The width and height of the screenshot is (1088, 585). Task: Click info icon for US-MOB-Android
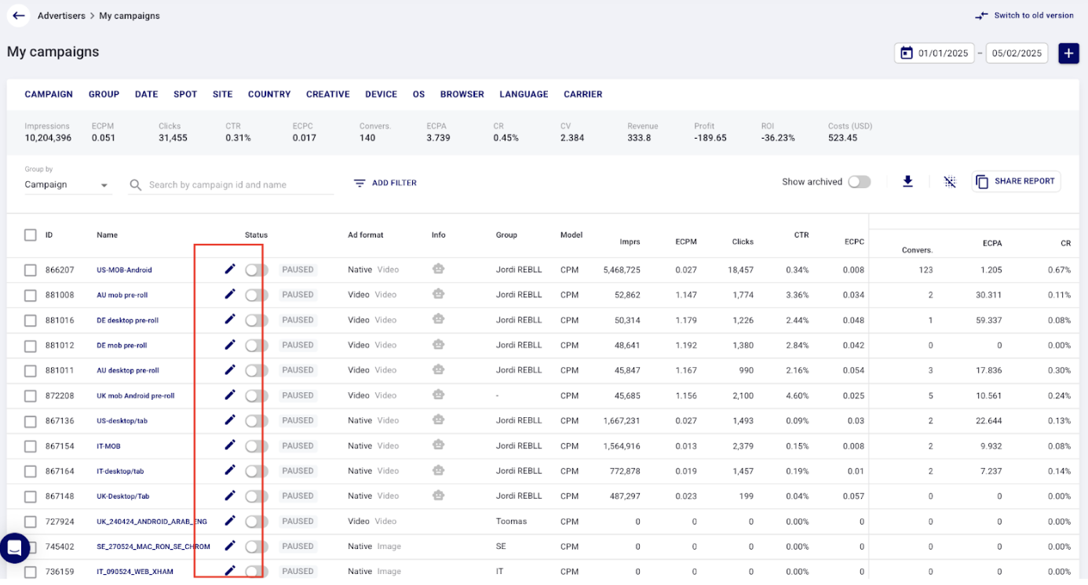pos(438,269)
